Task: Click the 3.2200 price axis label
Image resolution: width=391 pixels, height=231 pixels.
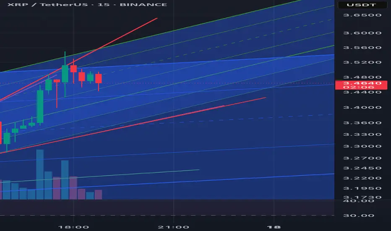Action: pos(362,178)
